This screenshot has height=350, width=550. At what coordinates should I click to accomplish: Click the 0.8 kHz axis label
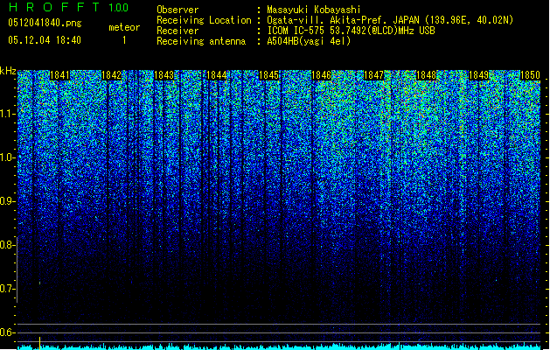coord(7,245)
